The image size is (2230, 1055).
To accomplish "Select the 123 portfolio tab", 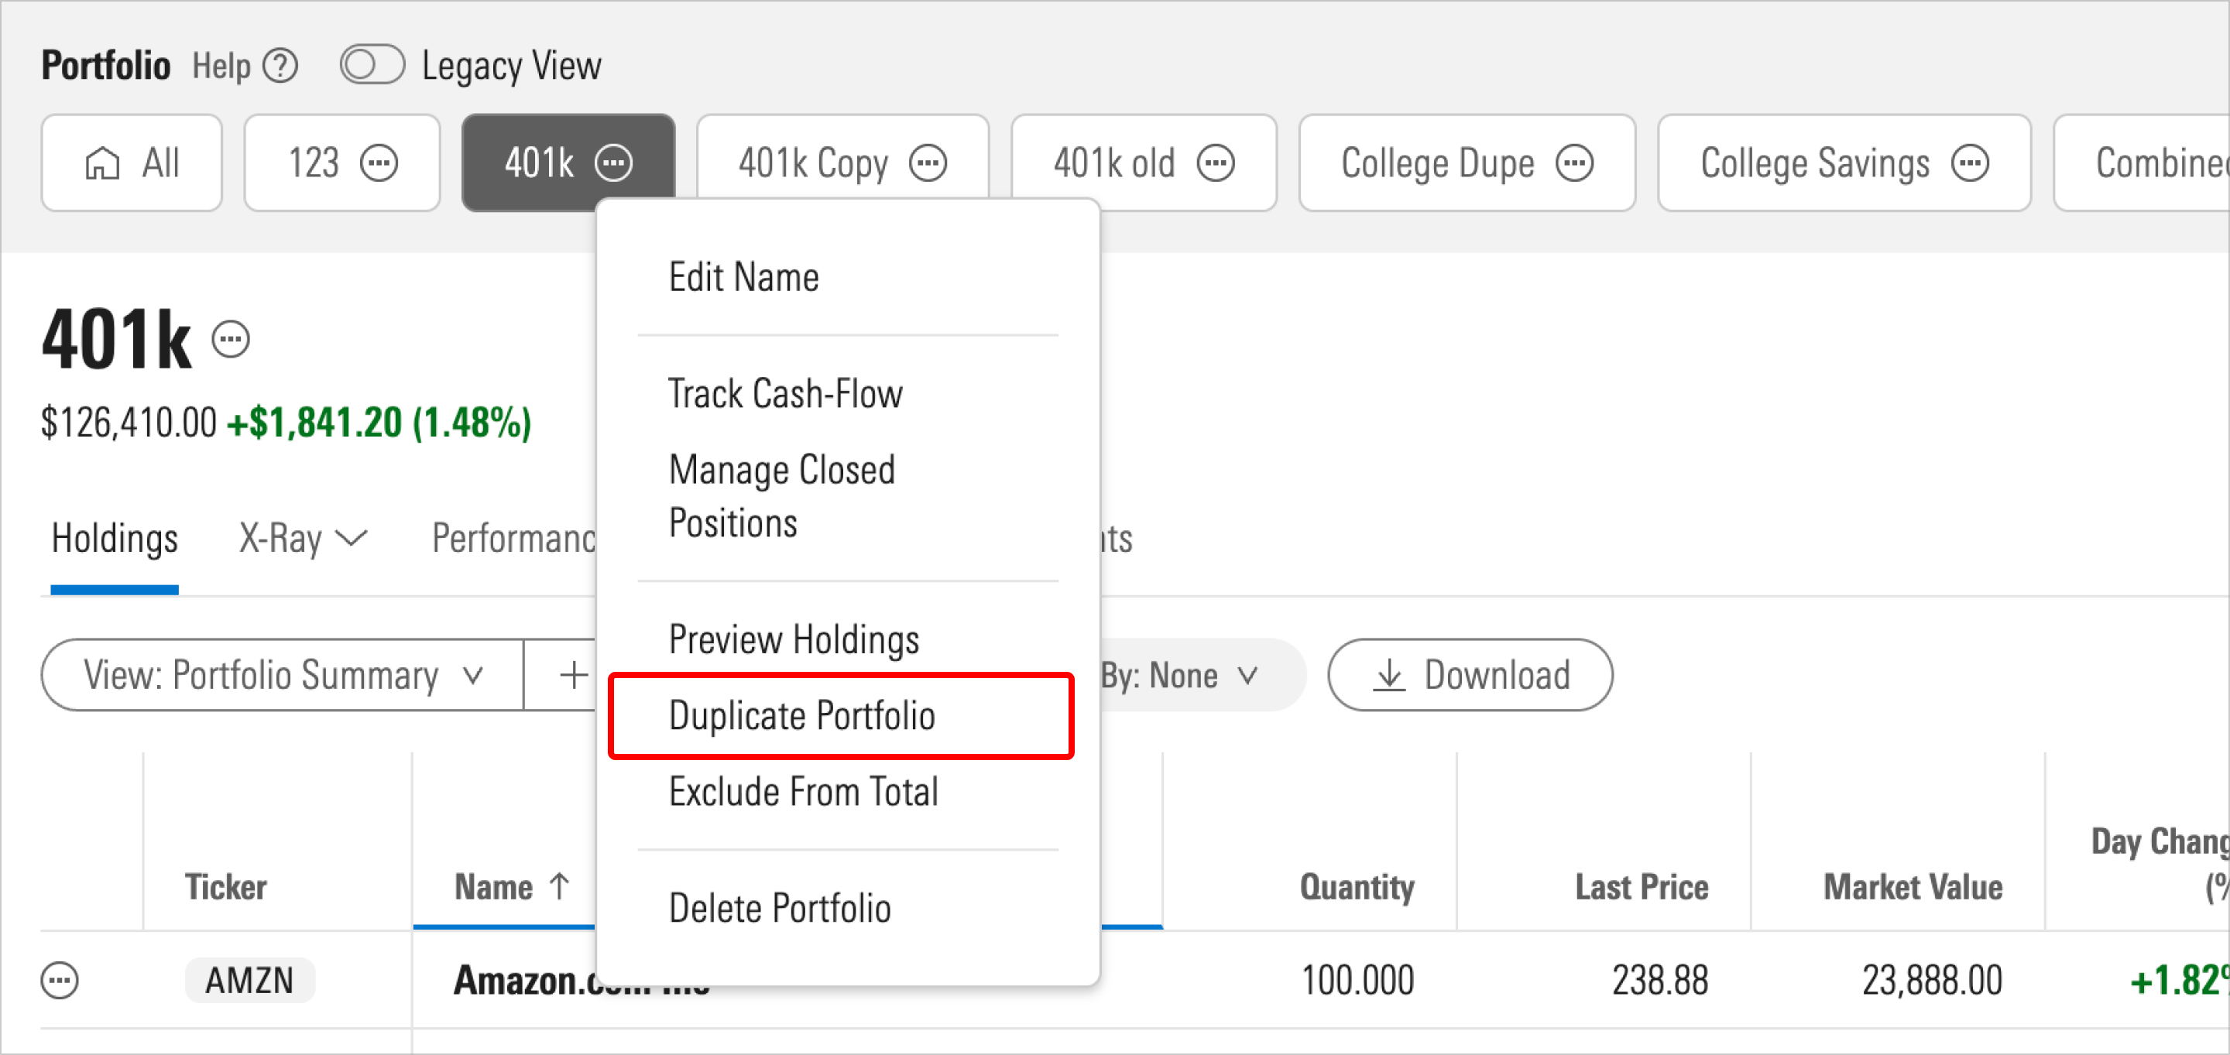I will (342, 163).
